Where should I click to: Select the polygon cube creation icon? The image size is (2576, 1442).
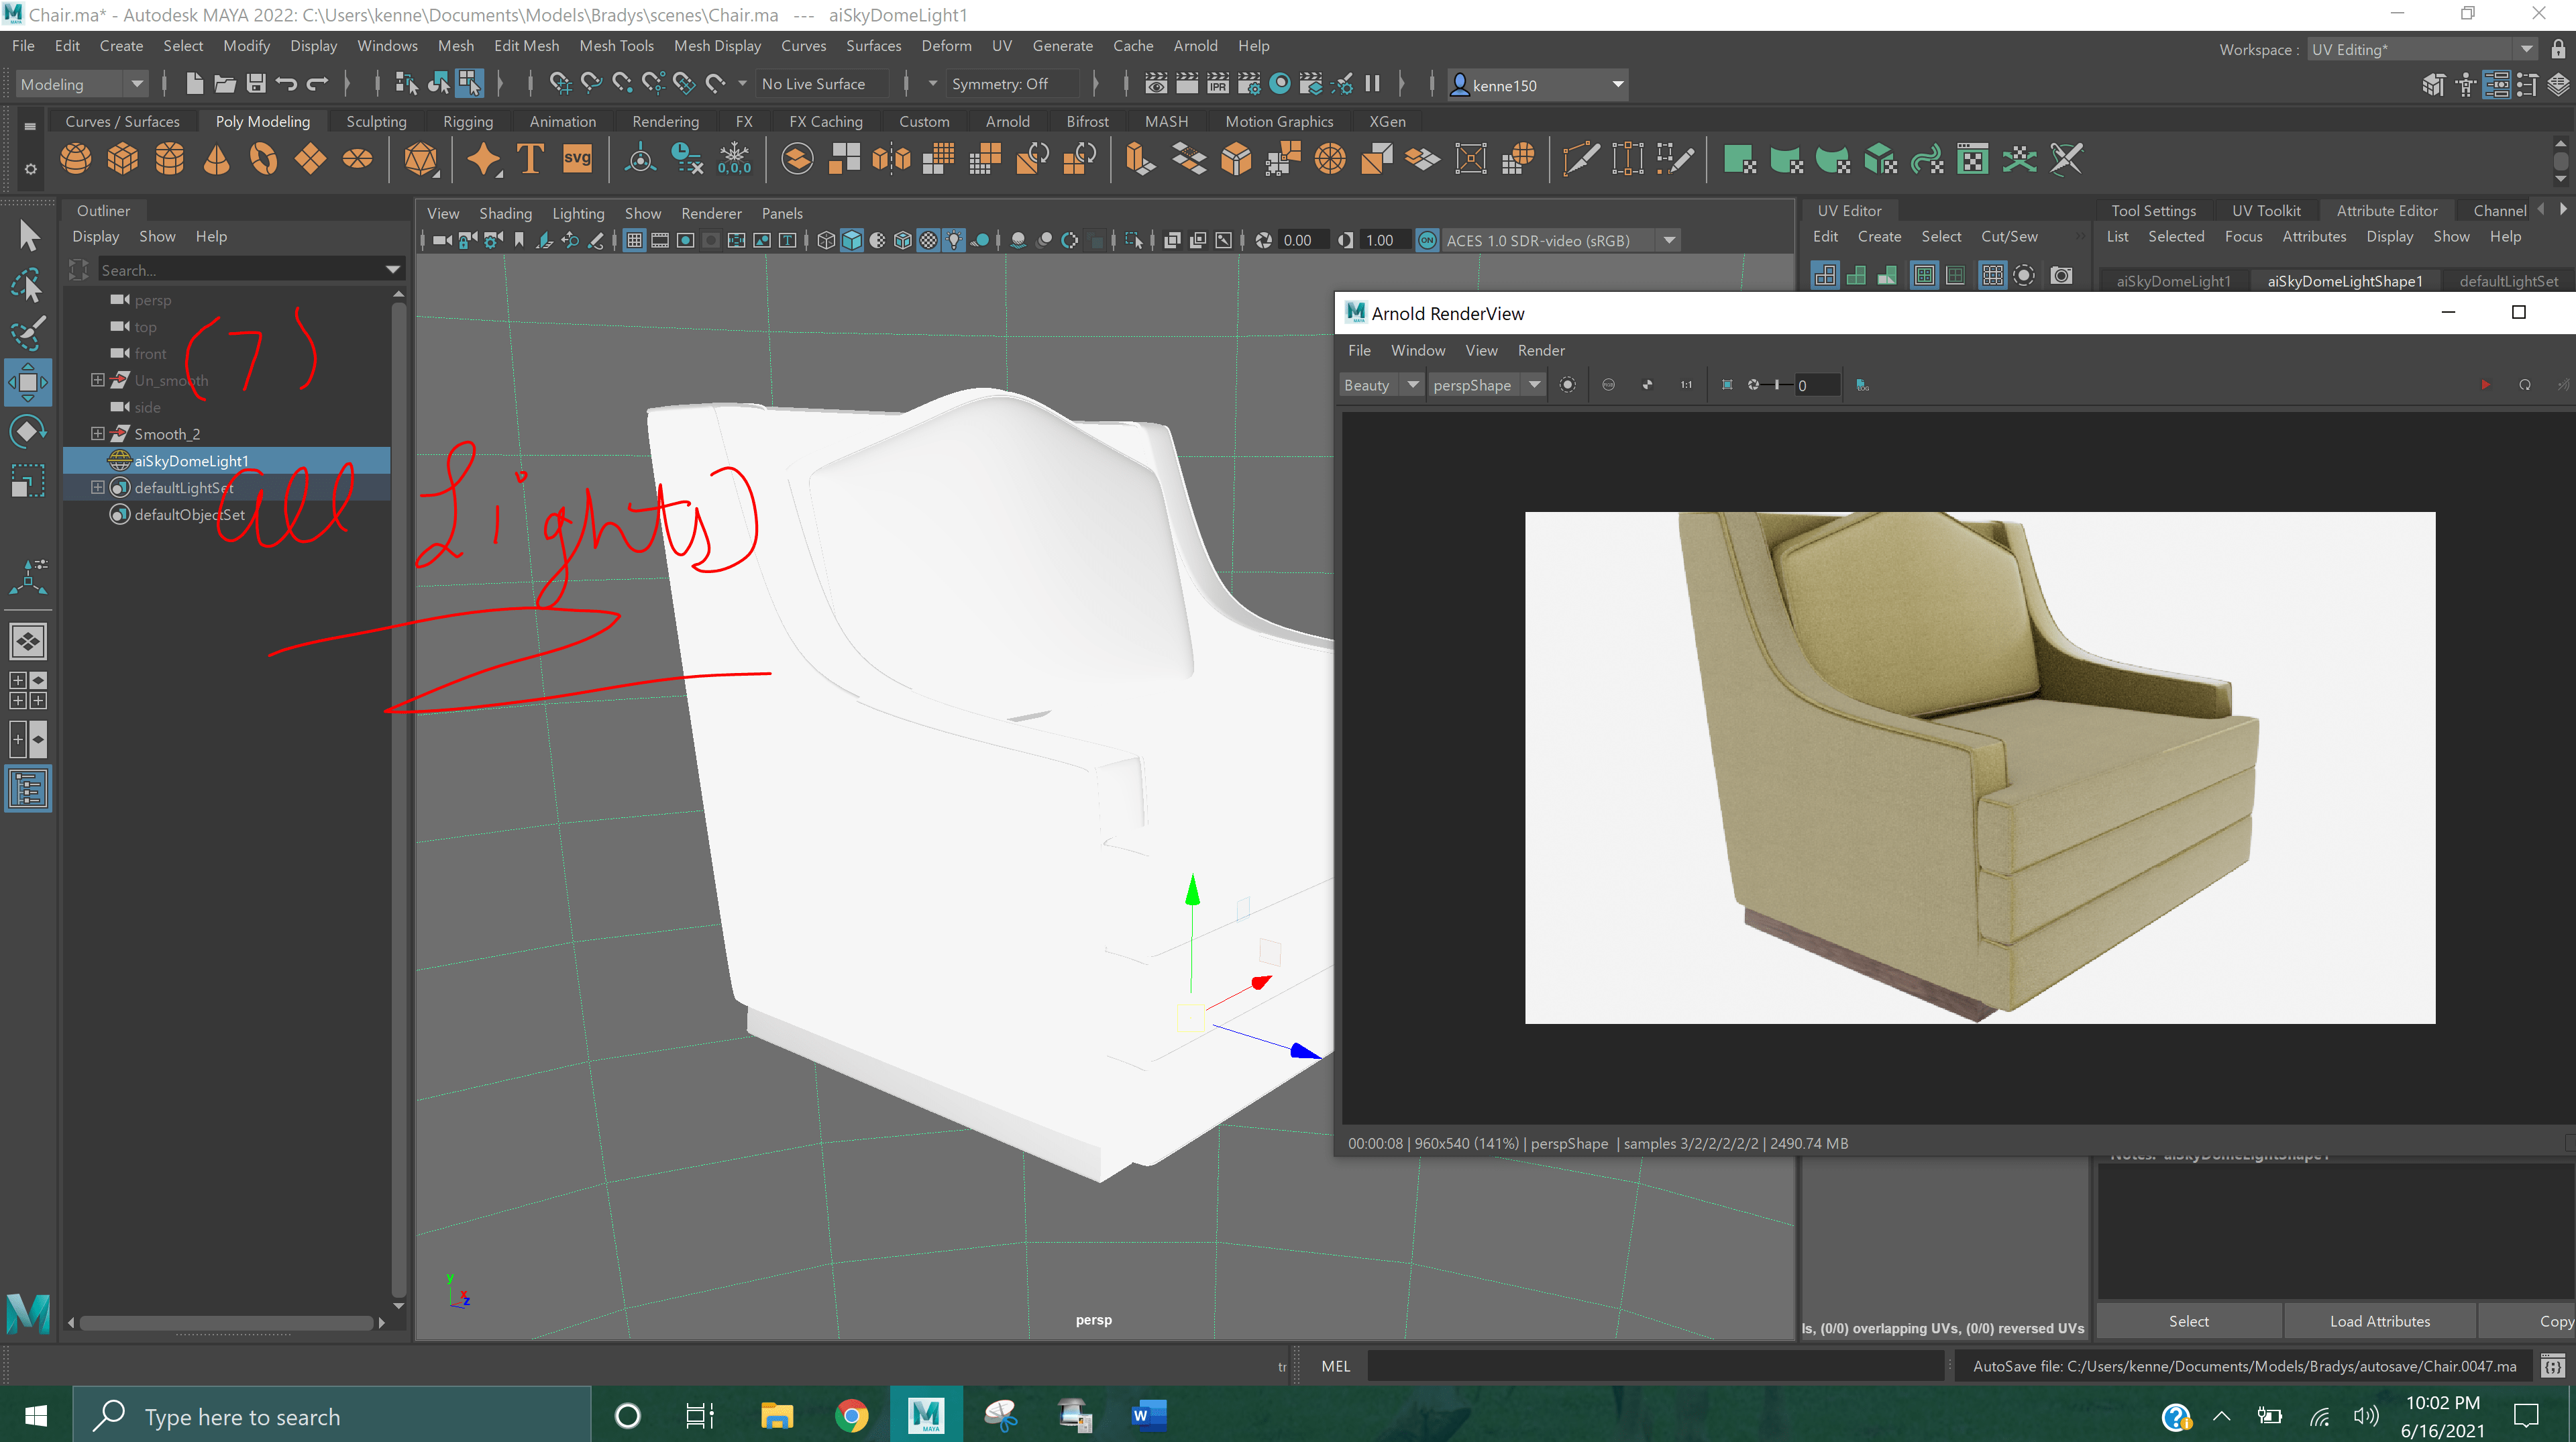tap(122, 159)
